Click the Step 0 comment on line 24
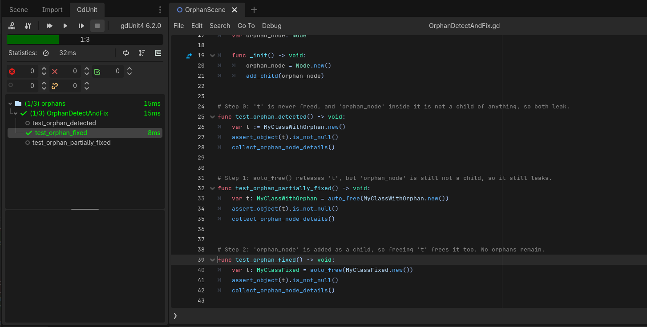647x327 pixels. coord(394,107)
